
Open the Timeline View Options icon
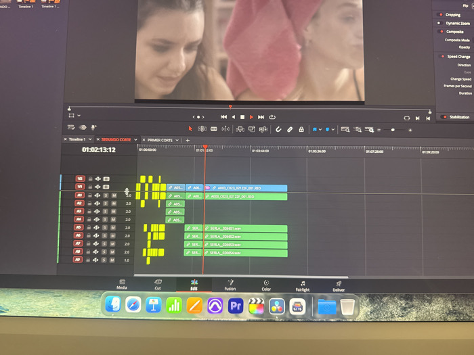tap(71, 127)
